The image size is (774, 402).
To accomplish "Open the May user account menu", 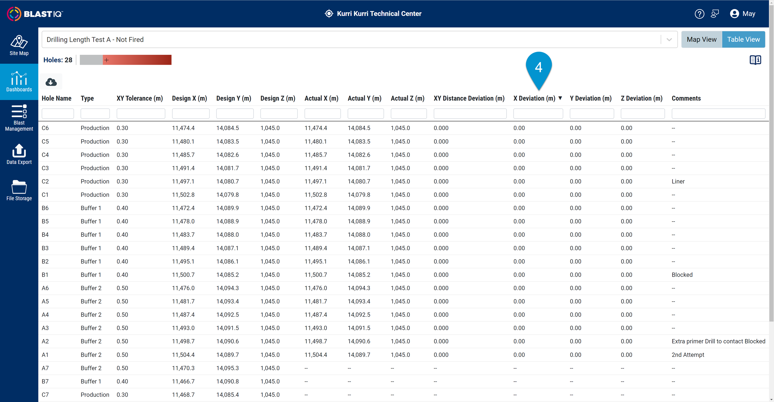I will 743,14.
